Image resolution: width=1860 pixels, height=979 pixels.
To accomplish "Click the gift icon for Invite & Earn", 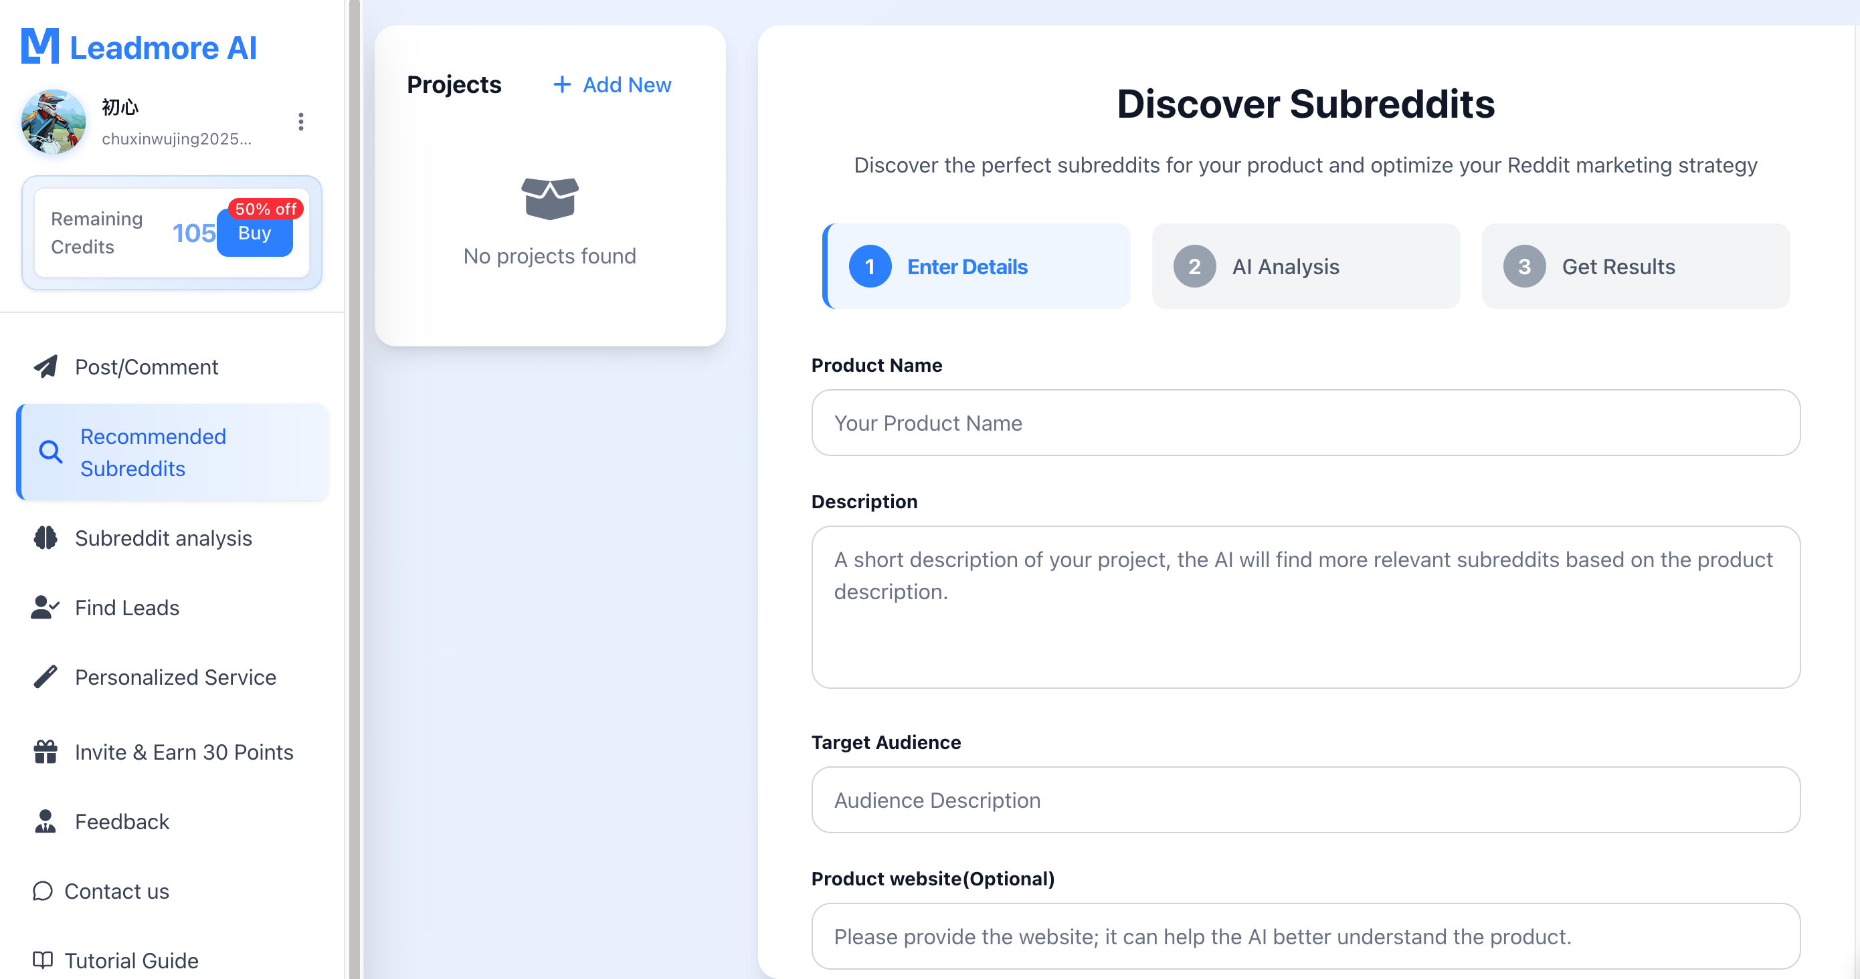I will (x=45, y=752).
